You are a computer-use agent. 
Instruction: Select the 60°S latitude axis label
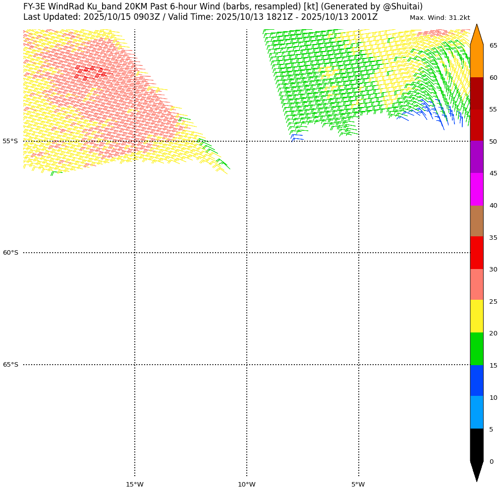(x=10, y=253)
